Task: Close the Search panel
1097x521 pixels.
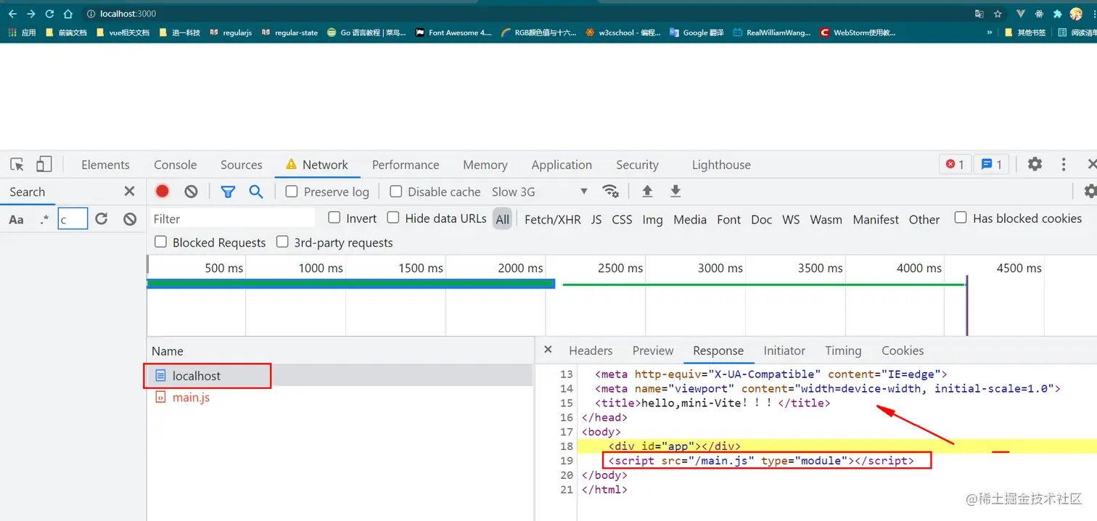Action: (x=129, y=192)
